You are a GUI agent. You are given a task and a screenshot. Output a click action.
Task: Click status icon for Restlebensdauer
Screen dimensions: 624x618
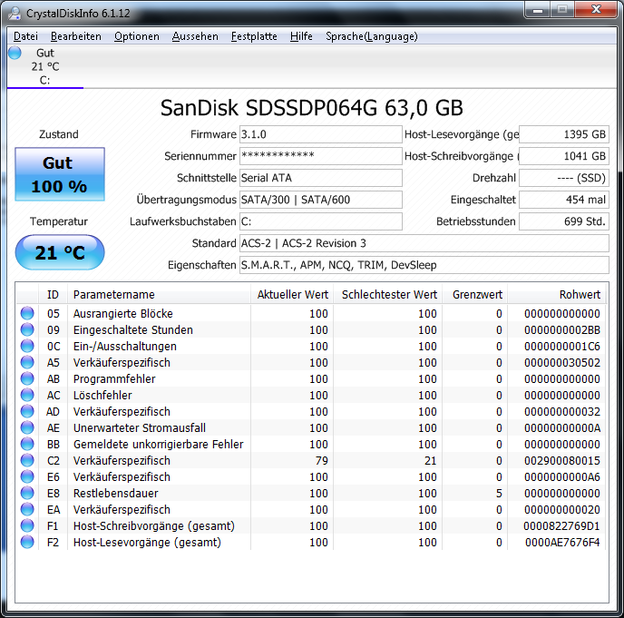(27, 493)
